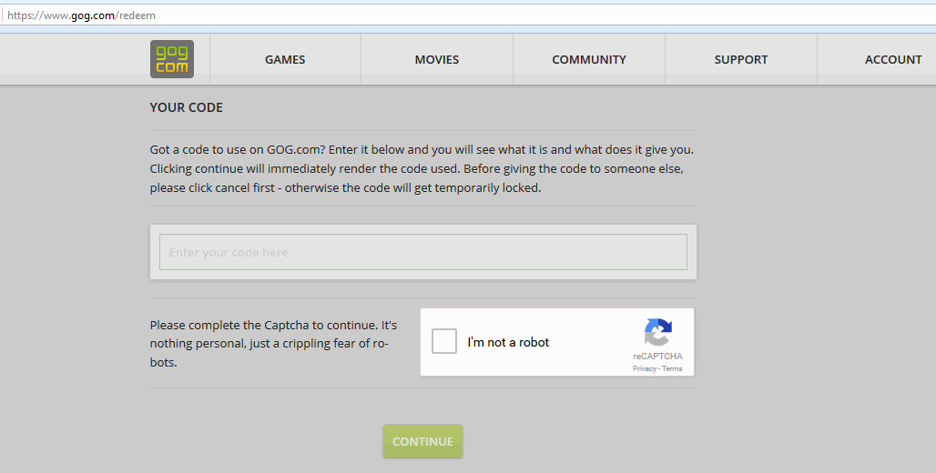
Task: Open the reCAPTCHA Terms link
Action: (672, 368)
